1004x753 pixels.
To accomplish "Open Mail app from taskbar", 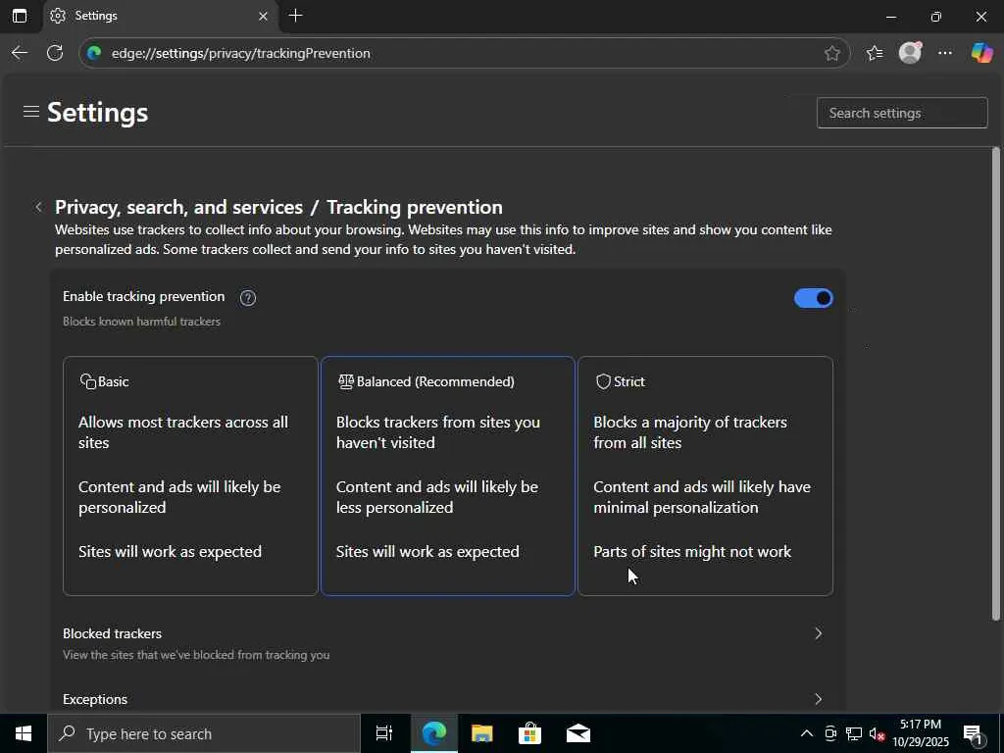I will pos(577,733).
